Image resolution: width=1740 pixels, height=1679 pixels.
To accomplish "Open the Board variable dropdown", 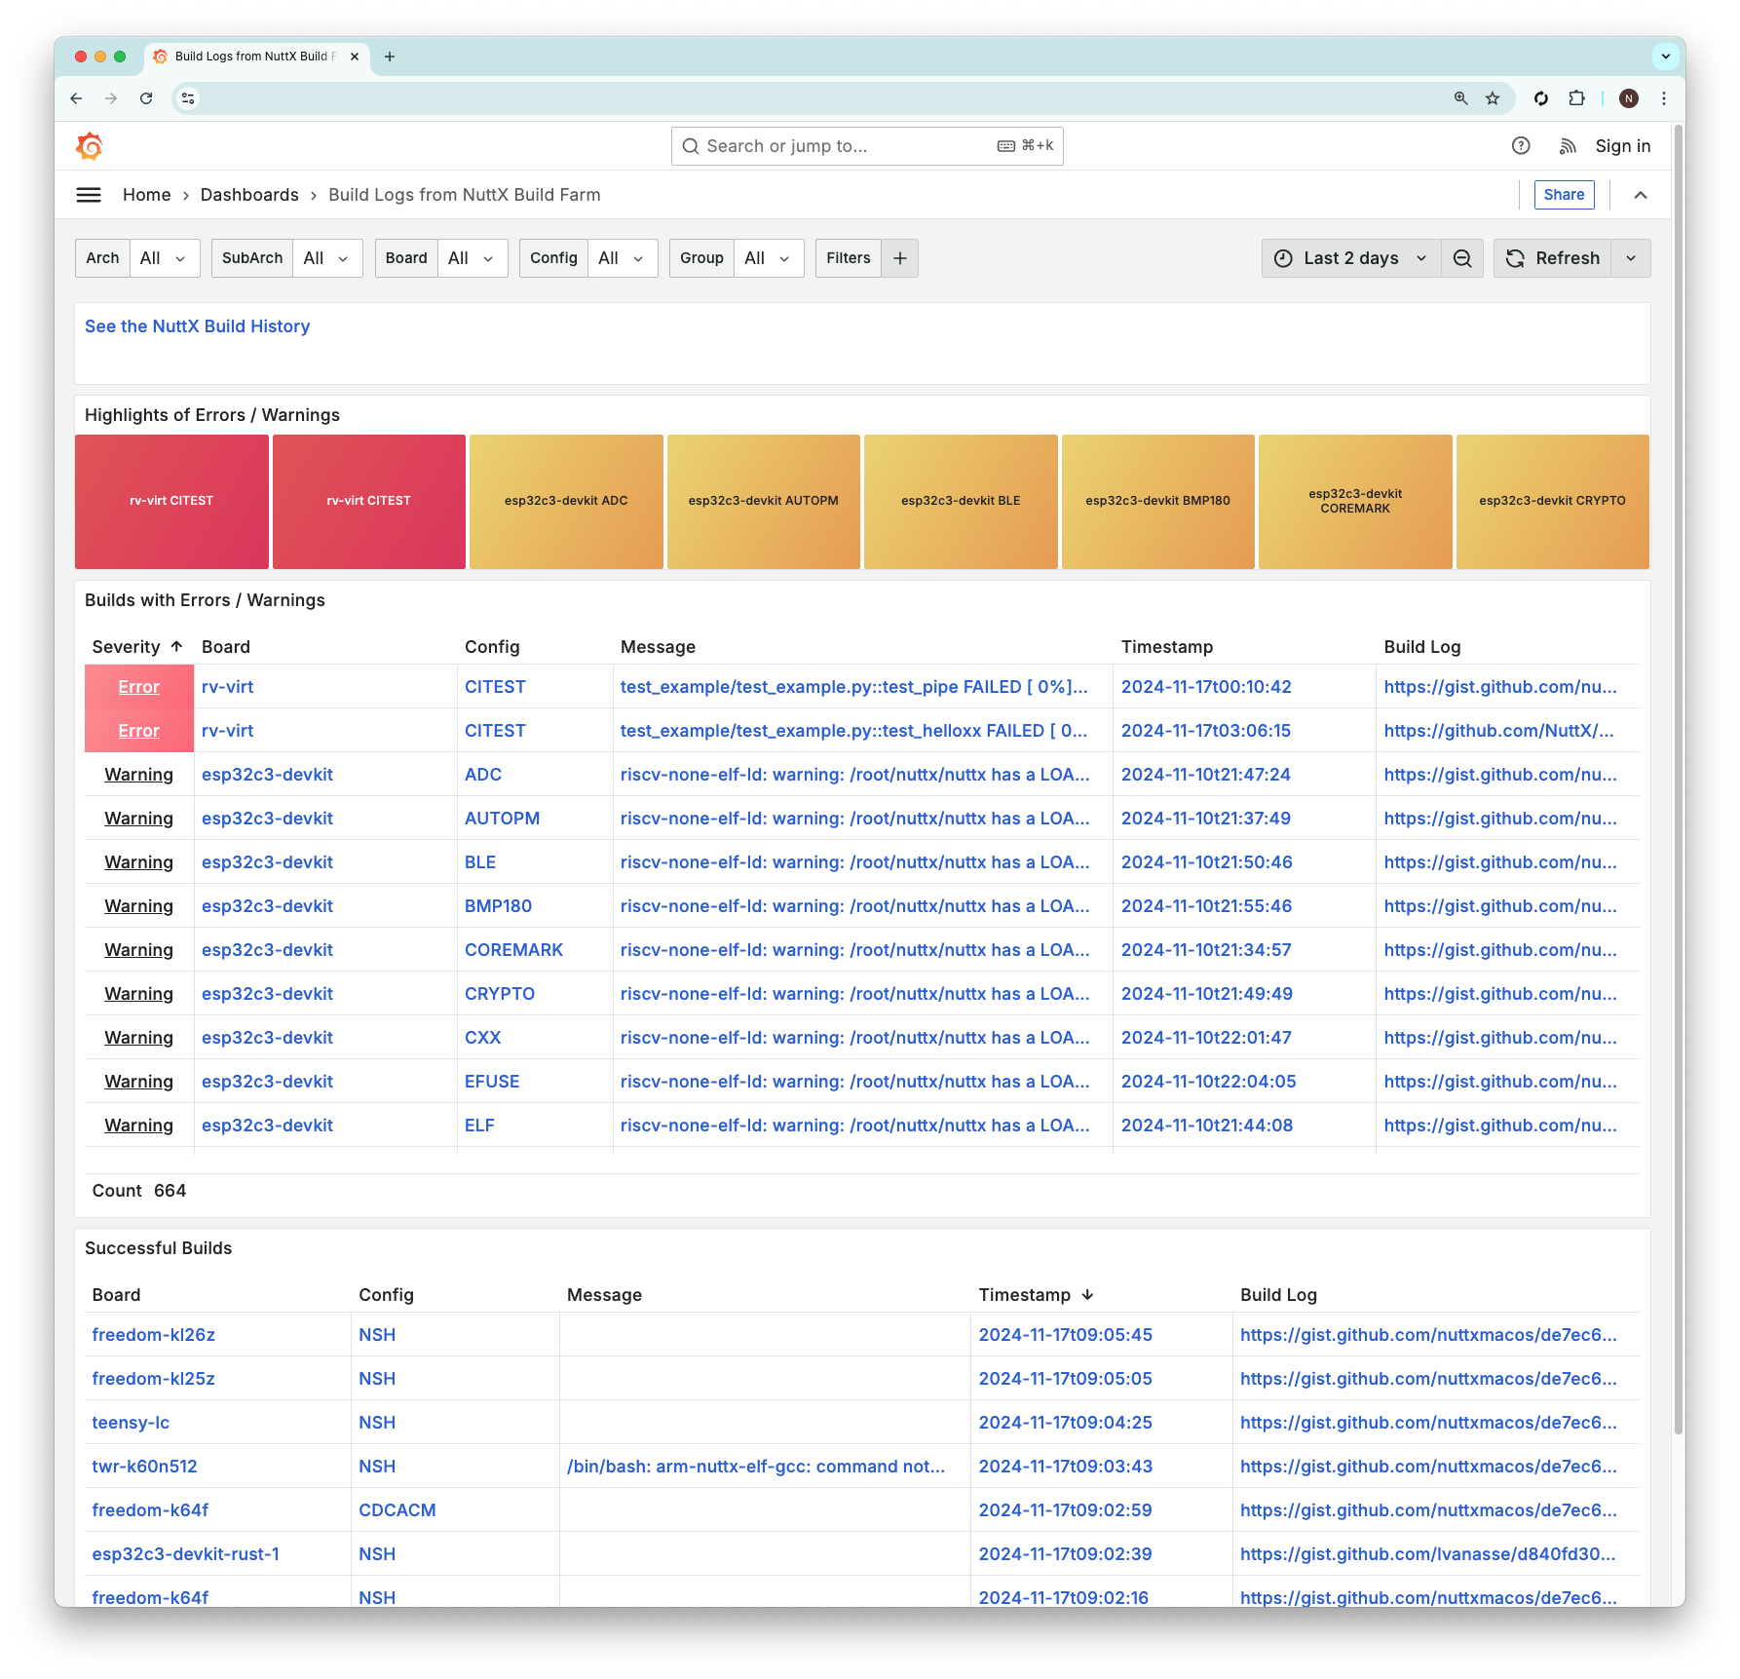I will pos(472,258).
